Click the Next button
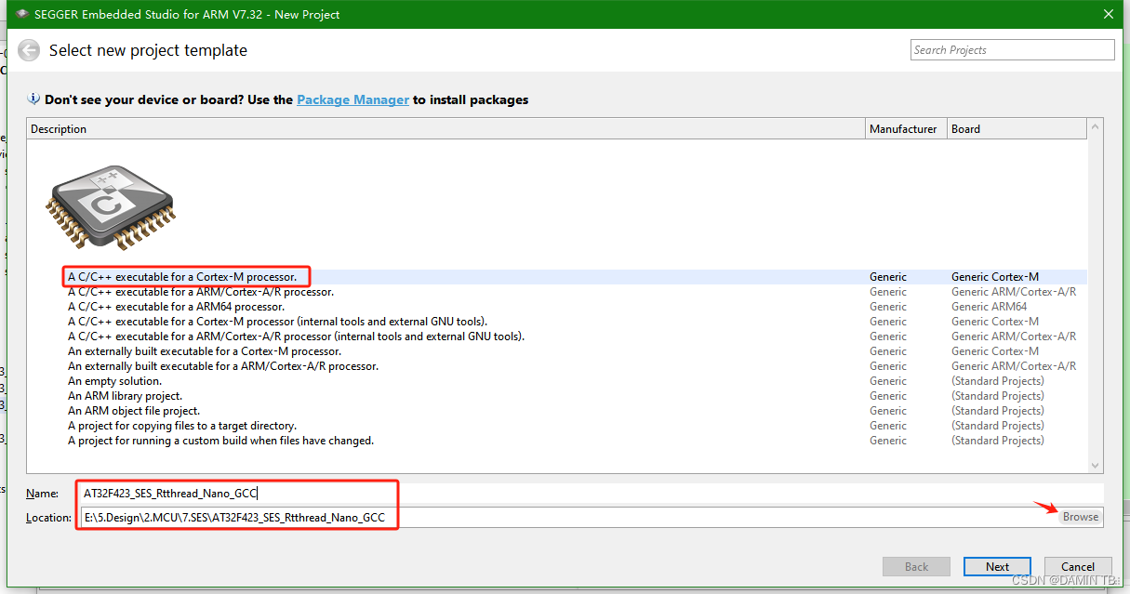 pos(997,566)
